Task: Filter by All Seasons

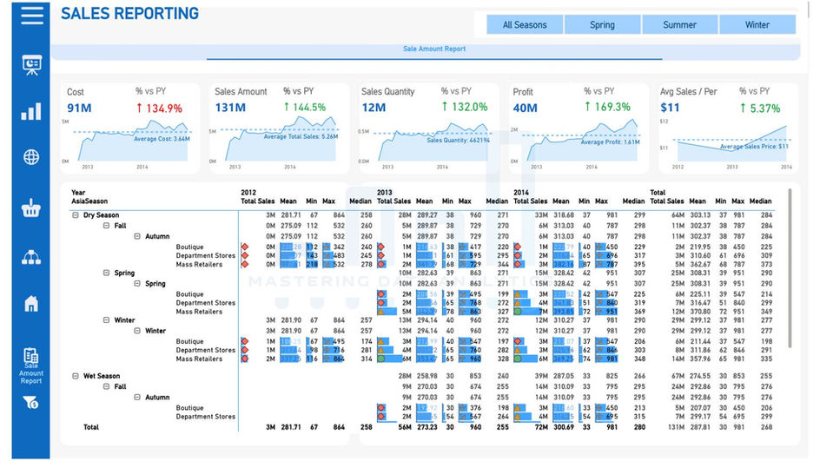Action: [525, 24]
